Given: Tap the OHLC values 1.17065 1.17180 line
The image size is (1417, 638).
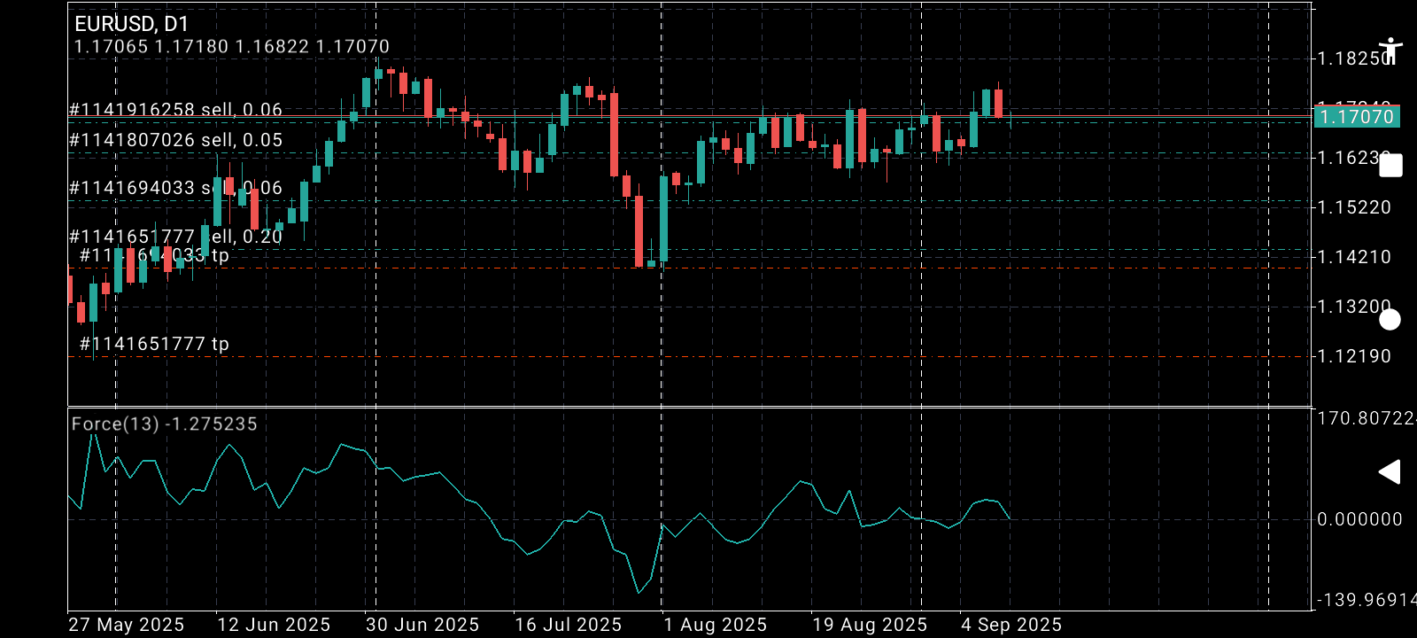Looking at the screenshot, I should 231,46.
